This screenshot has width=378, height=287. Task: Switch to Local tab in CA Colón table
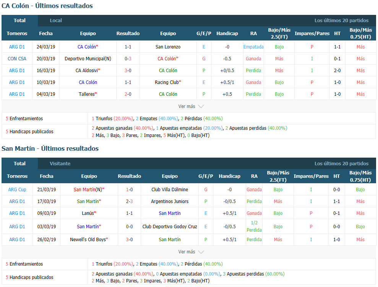pos(56,21)
